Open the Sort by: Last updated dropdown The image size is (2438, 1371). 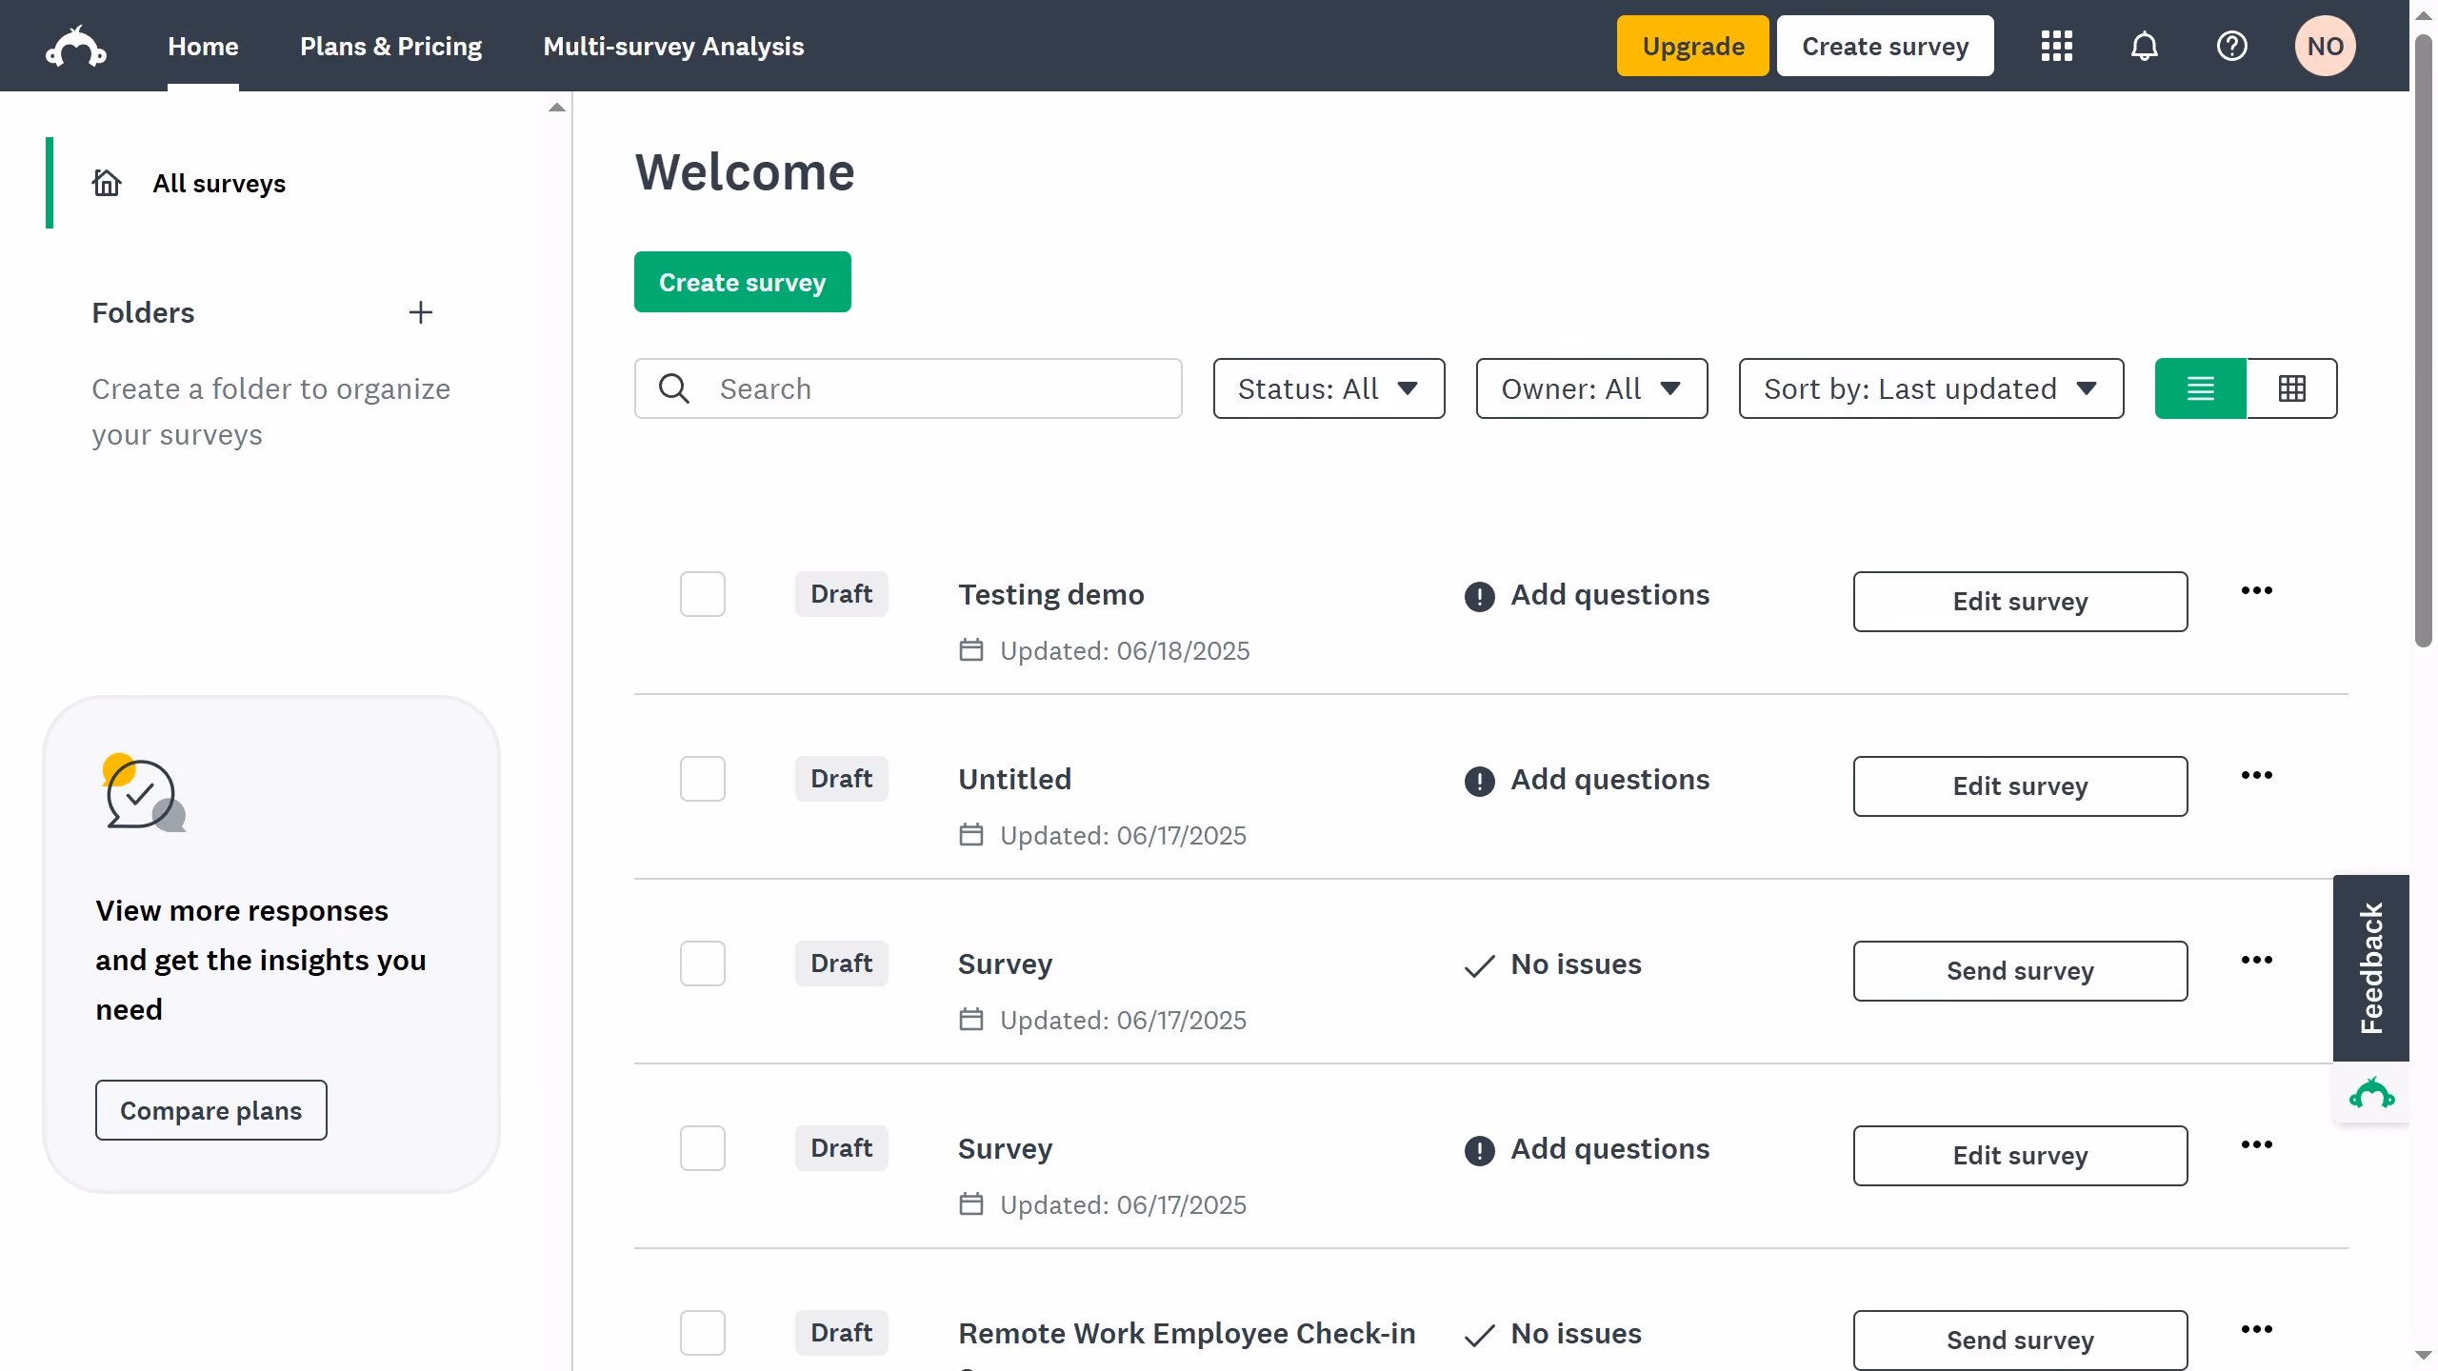click(1931, 388)
